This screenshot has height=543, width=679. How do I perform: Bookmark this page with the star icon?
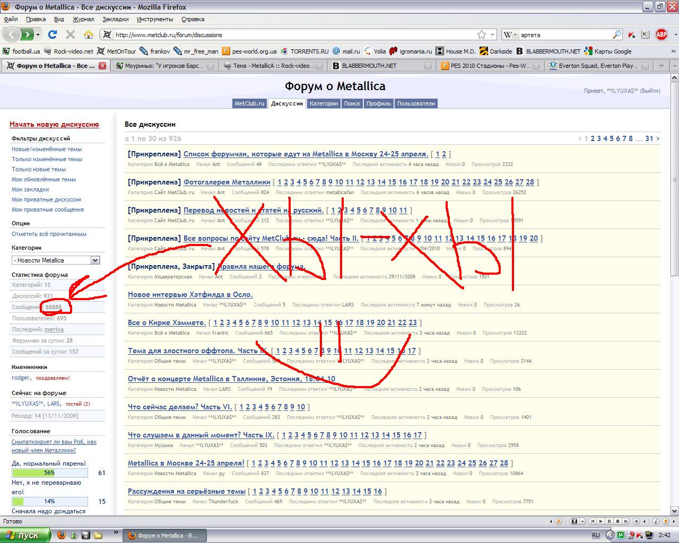point(481,34)
